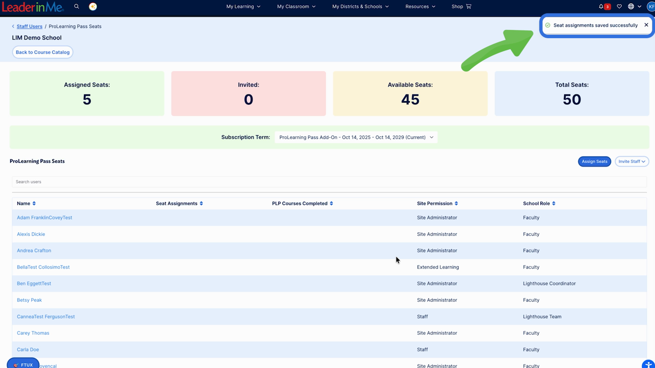Click Back to Course Catalog

pos(43,52)
